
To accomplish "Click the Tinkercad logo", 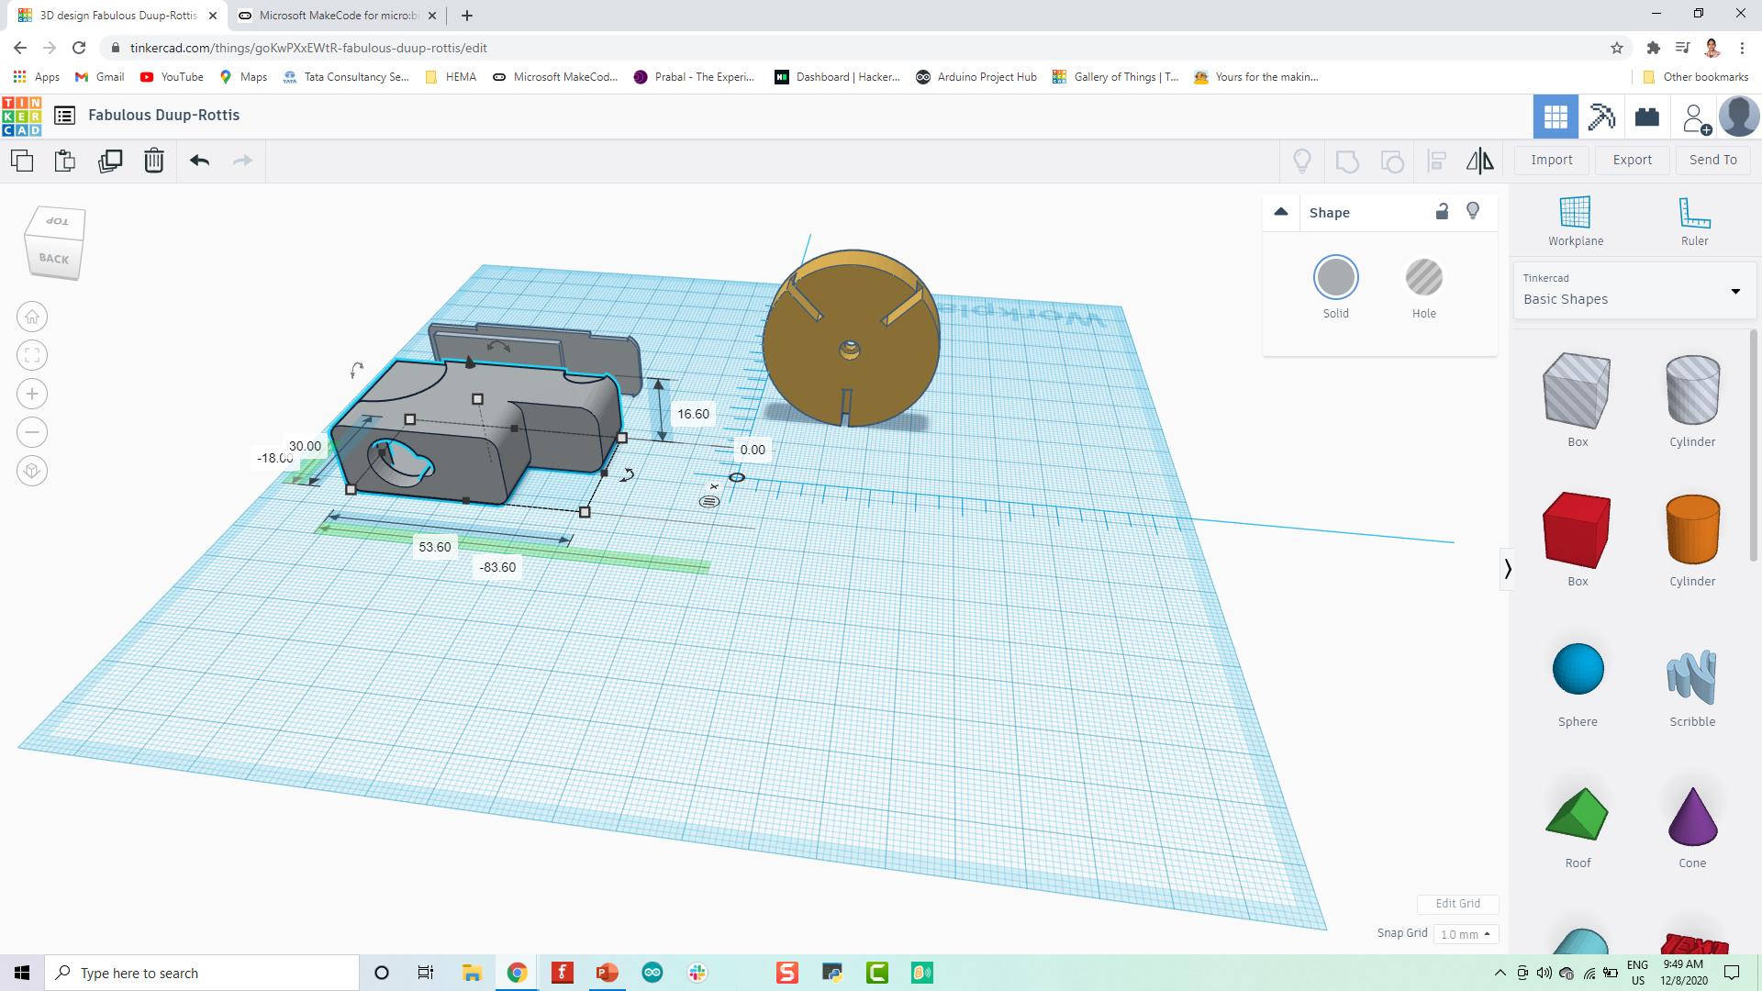I will (22, 116).
